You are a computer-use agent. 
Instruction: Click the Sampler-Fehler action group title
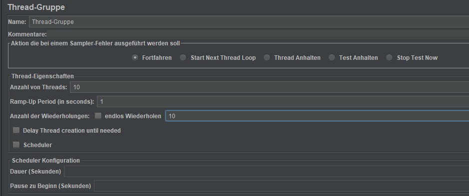click(96, 43)
